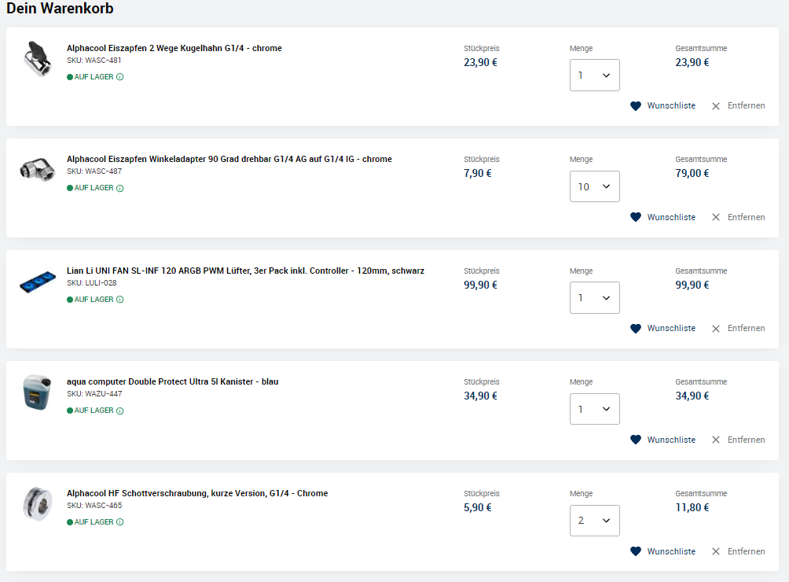
Task: Open quantity dropdown for Schottverschraubung showing 2
Action: click(x=594, y=521)
